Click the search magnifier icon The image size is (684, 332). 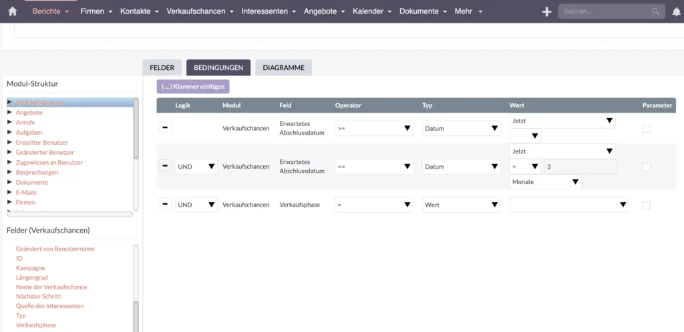tap(656, 12)
